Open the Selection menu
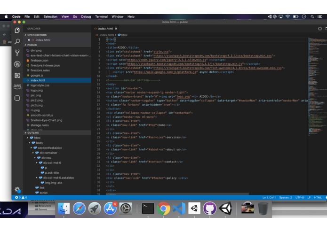The image size is (327, 232). tap(50, 16)
